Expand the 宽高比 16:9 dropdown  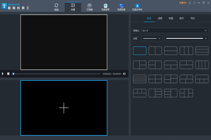[x=175, y=31]
